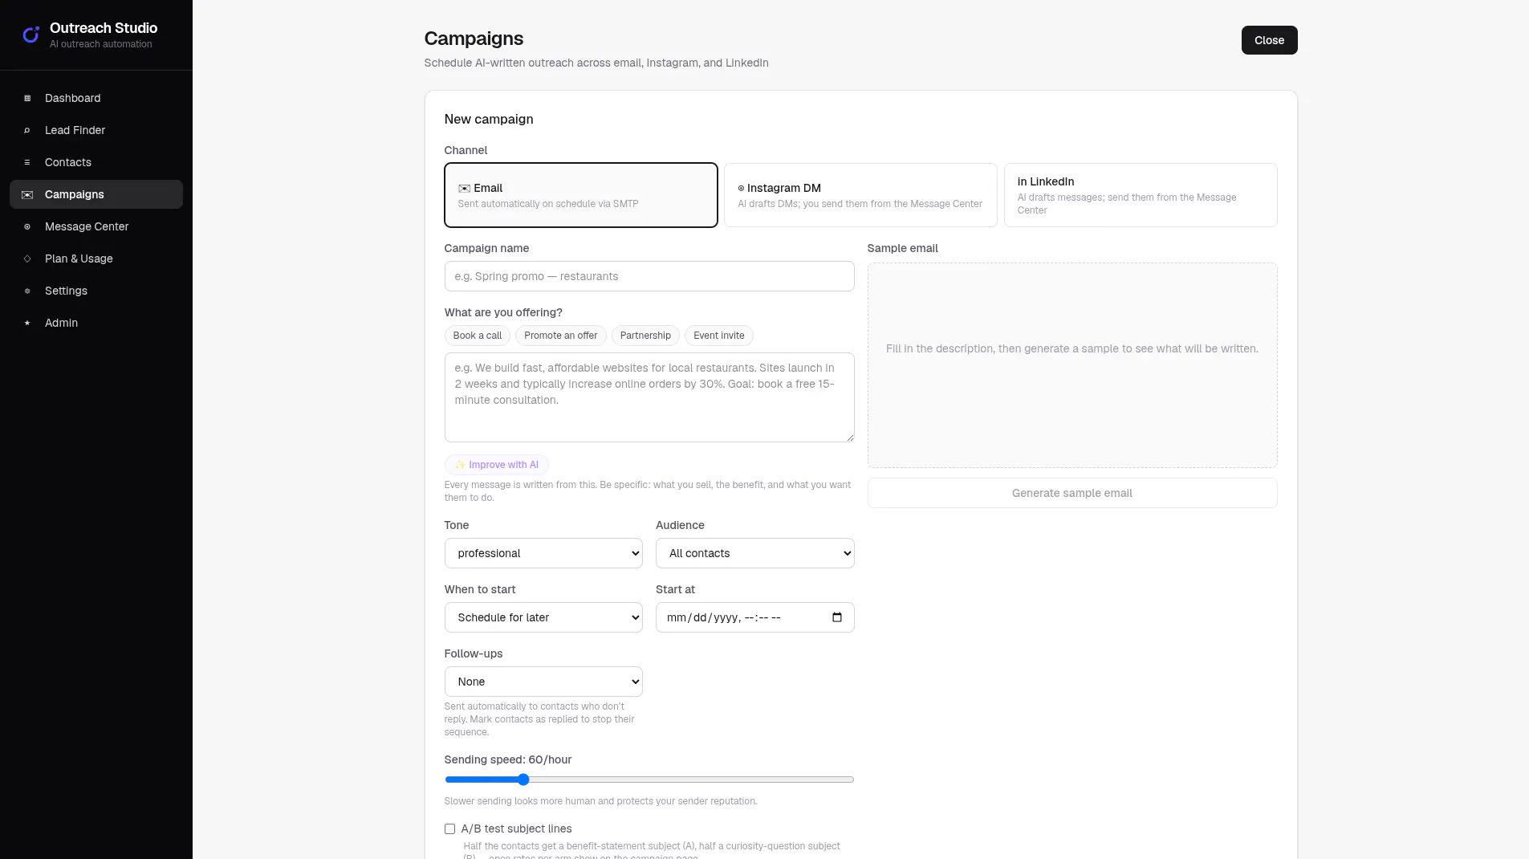
Task: Click the Settings gear icon in sidebar
Action: tap(27, 291)
